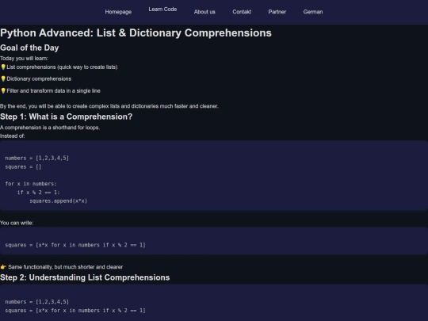Click the first 'numbers = [1,2,3,4,5]' code line
The image size is (428, 321).
pyautogui.click(x=36, y=158)
